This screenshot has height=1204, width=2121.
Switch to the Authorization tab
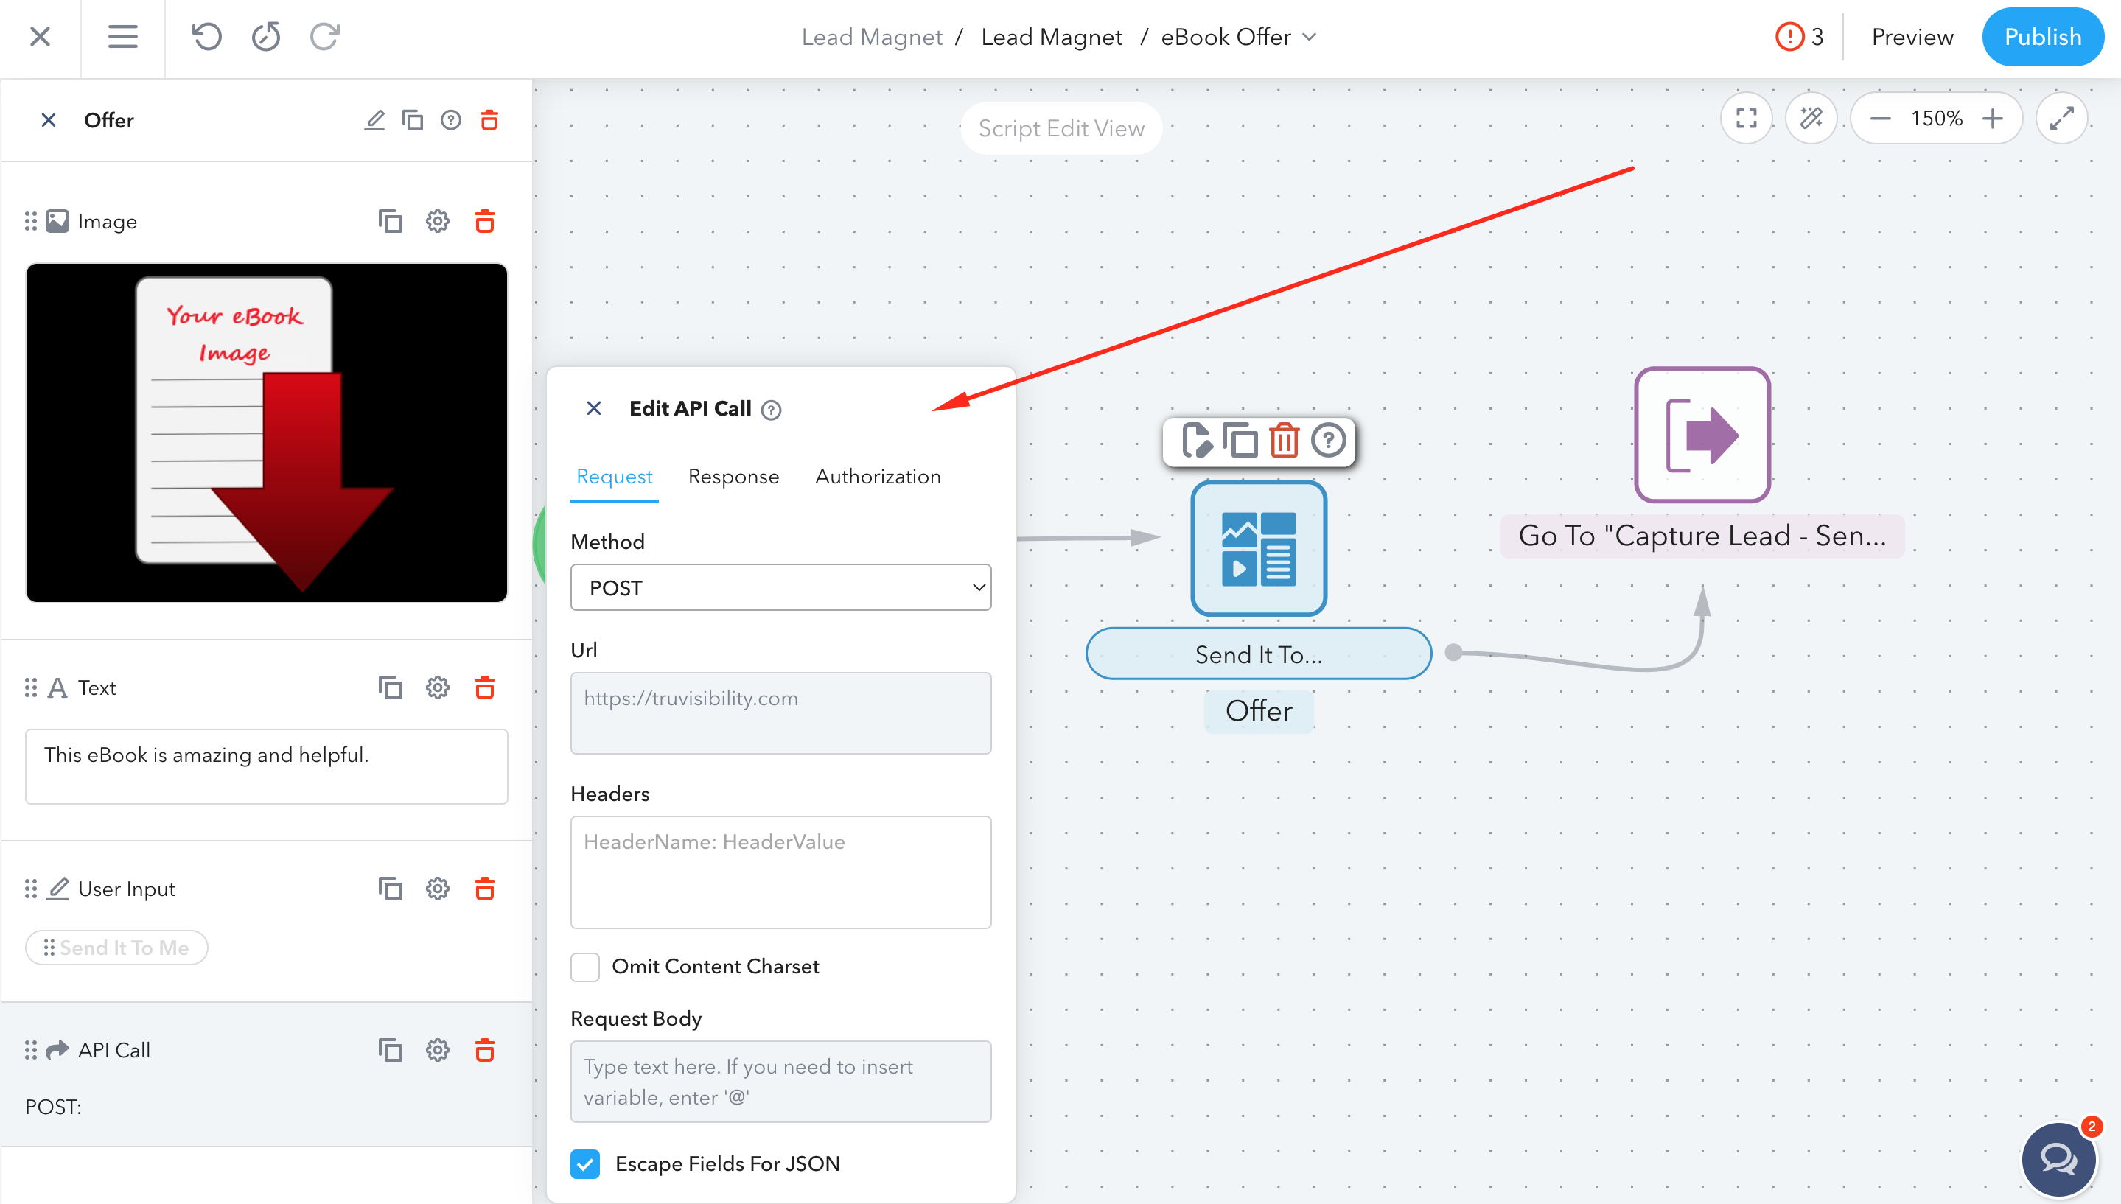click(876, 476)
